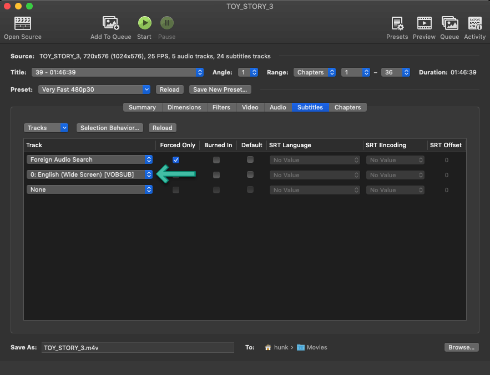
Task: Click the hunk folder in destination path
Action: click(x=281, y=347)
